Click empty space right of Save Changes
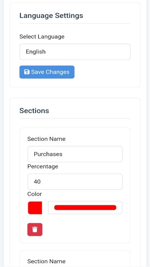The width and height of the screenshot is (150, 267). tap(102, 72)
